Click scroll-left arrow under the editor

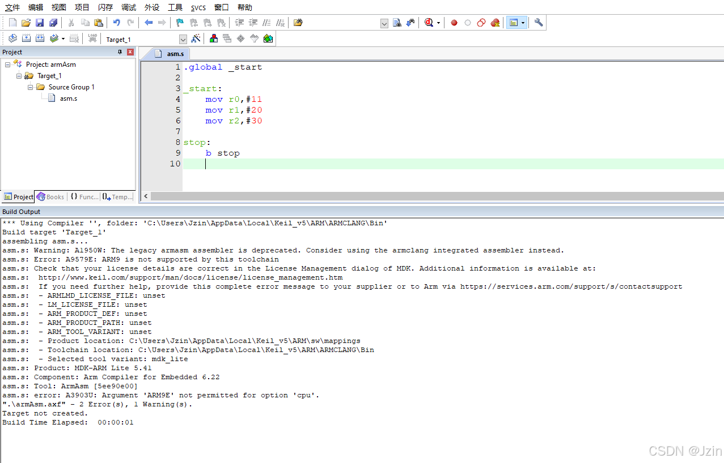(x=146, y=196)
